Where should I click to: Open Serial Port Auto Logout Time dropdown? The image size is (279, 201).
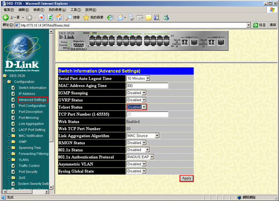coord(148,78)
